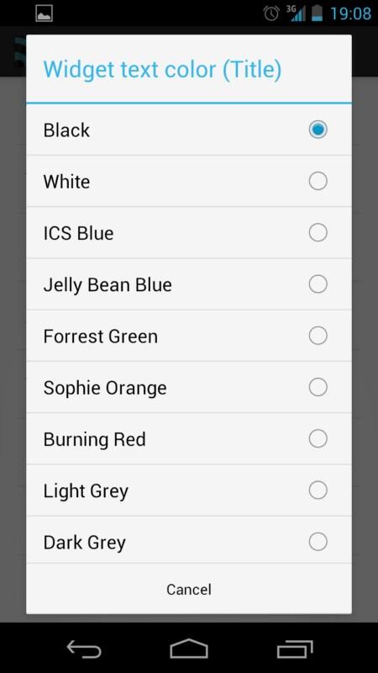This screenshot has width=378, height=673.
Task: Tap the 3G signal strength icon
Action: 296,13
